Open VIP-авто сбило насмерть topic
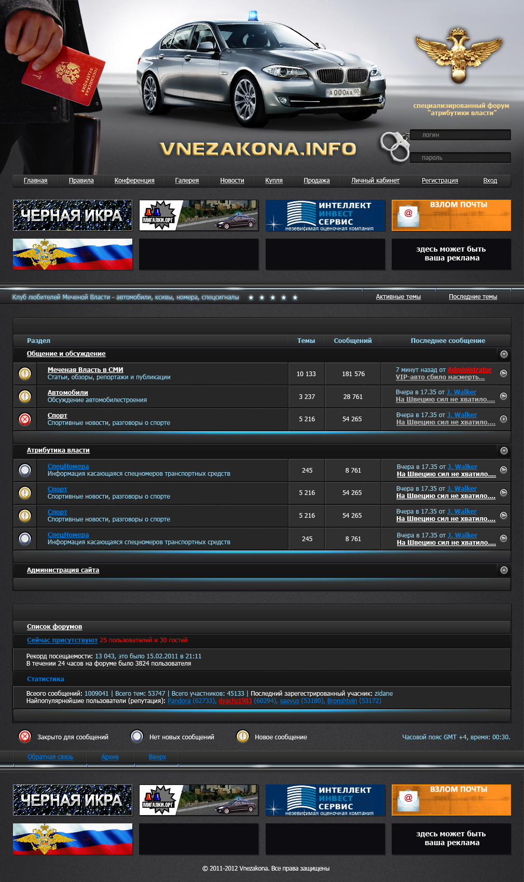Screen dimensions: 524x882 (x=440, y=377)
